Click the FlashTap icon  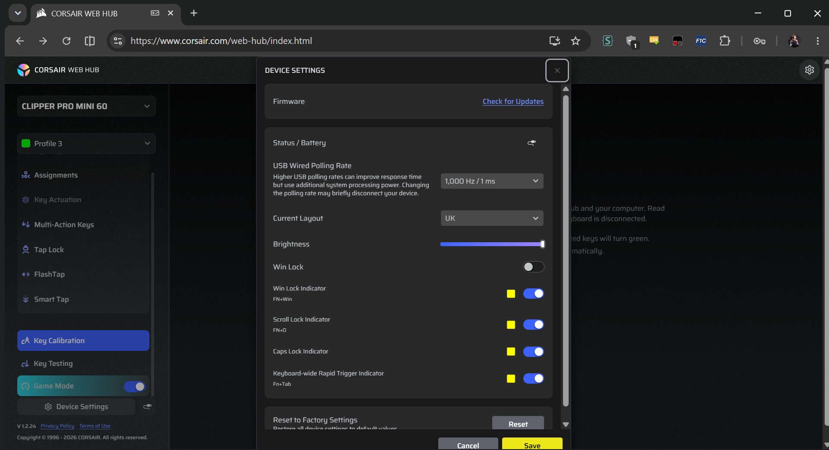[x=25, y=274]
